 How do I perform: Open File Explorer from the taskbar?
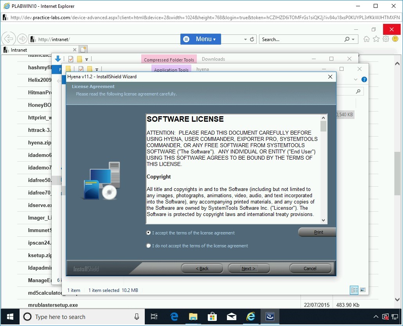pos(193,317)
